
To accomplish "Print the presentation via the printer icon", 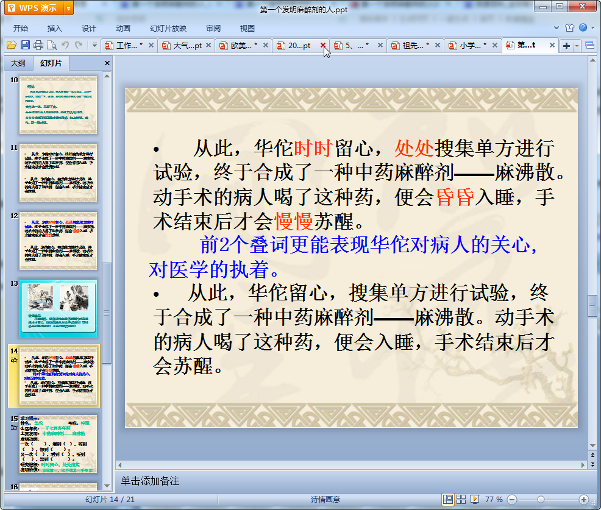I will click(x=38, y=45).
